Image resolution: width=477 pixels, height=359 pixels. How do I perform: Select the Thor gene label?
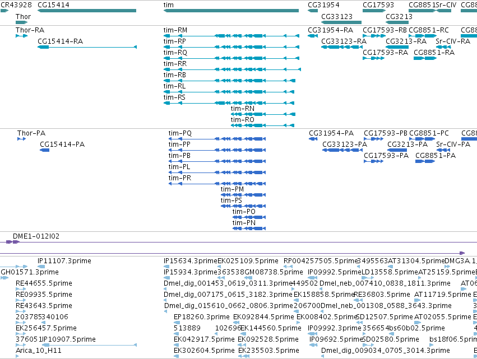click(24, 17)
